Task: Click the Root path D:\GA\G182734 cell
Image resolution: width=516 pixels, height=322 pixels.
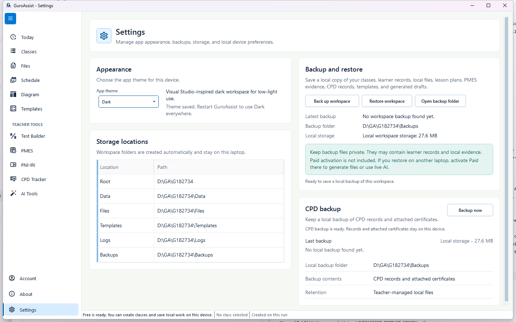Action: (x=219, y=181)
